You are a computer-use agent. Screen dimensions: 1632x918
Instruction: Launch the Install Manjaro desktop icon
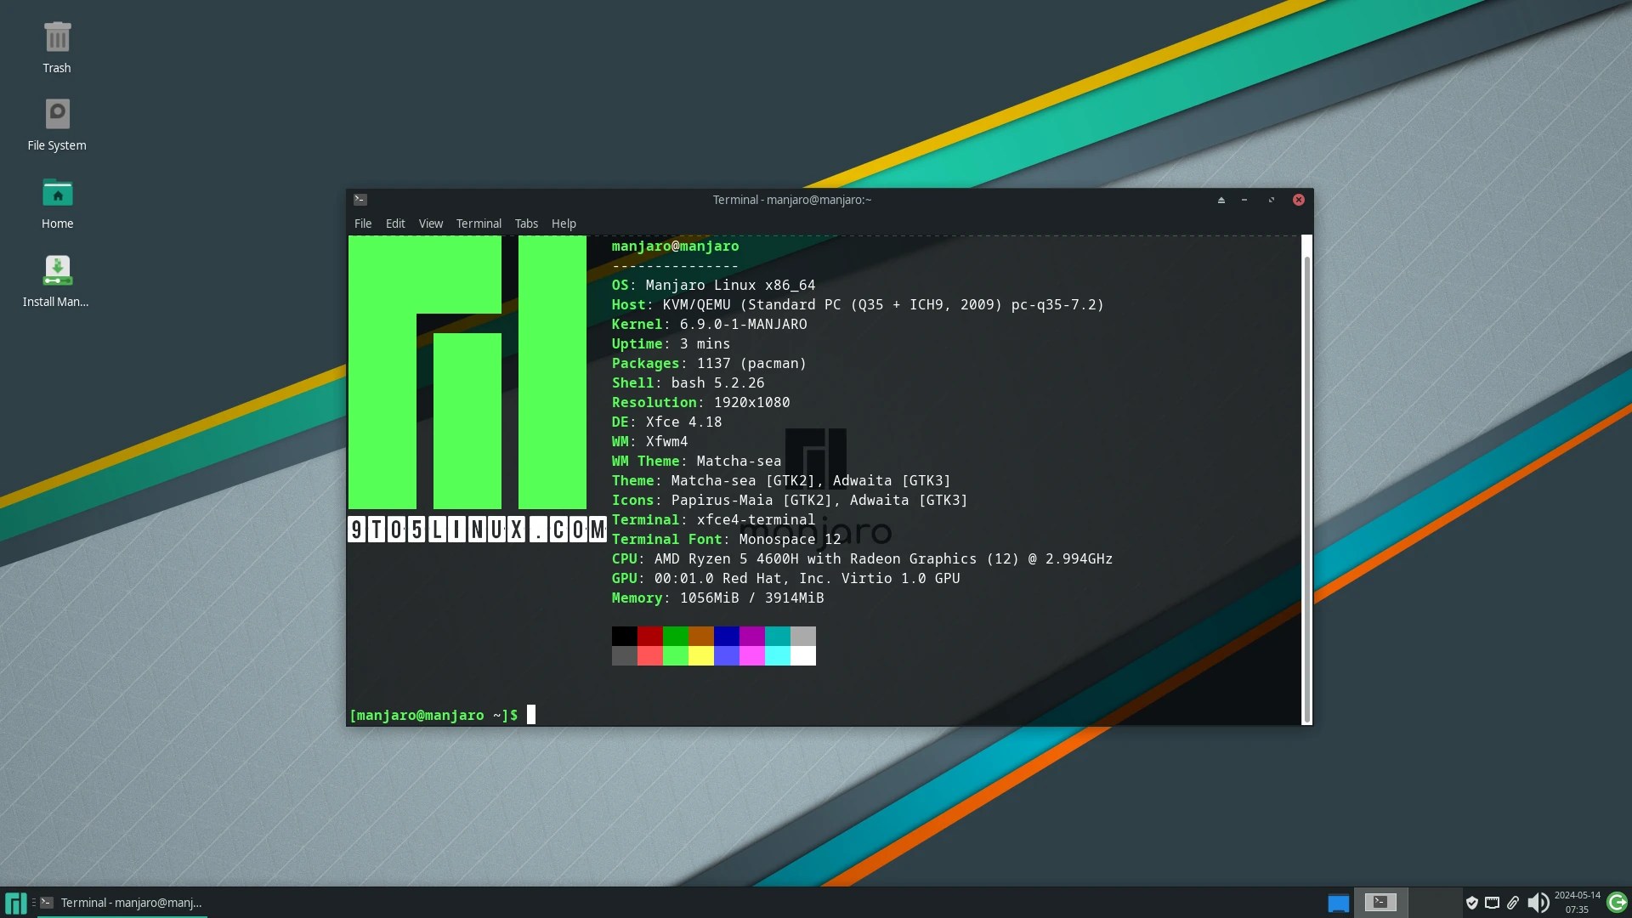57,271
